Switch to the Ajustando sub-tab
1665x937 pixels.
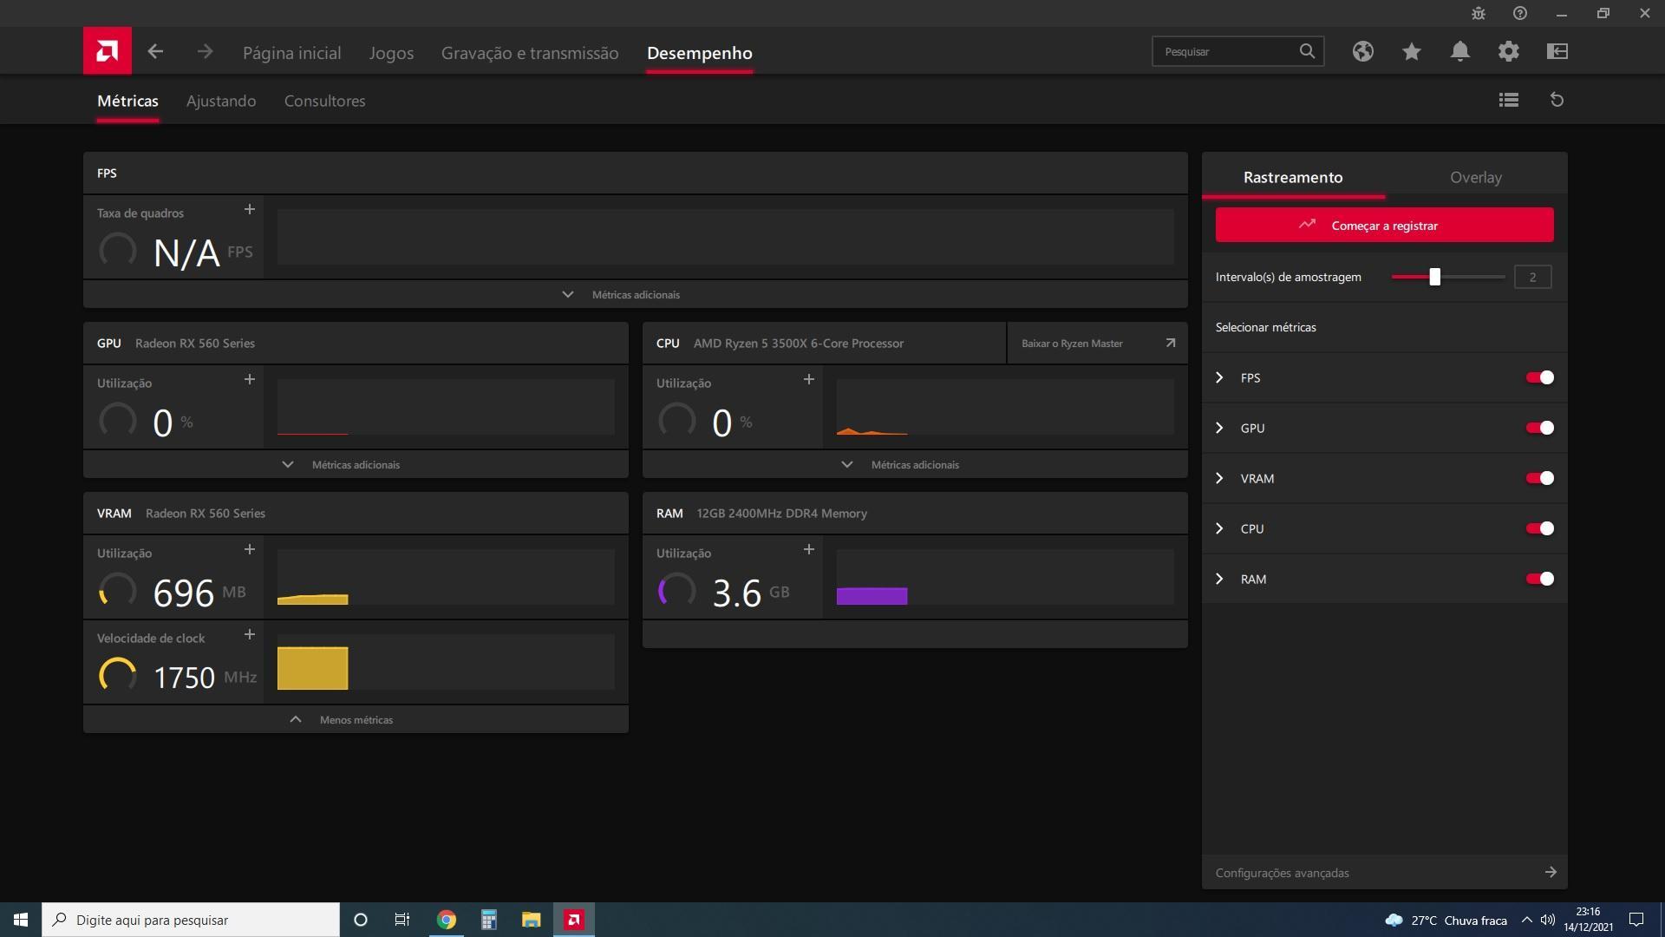[x=221, y=101]
